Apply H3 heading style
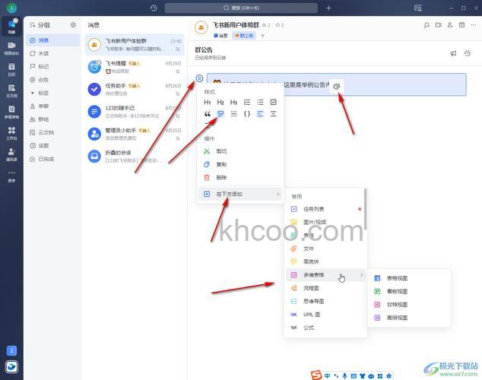Screen dimensions: 482x380 [233, 102]
